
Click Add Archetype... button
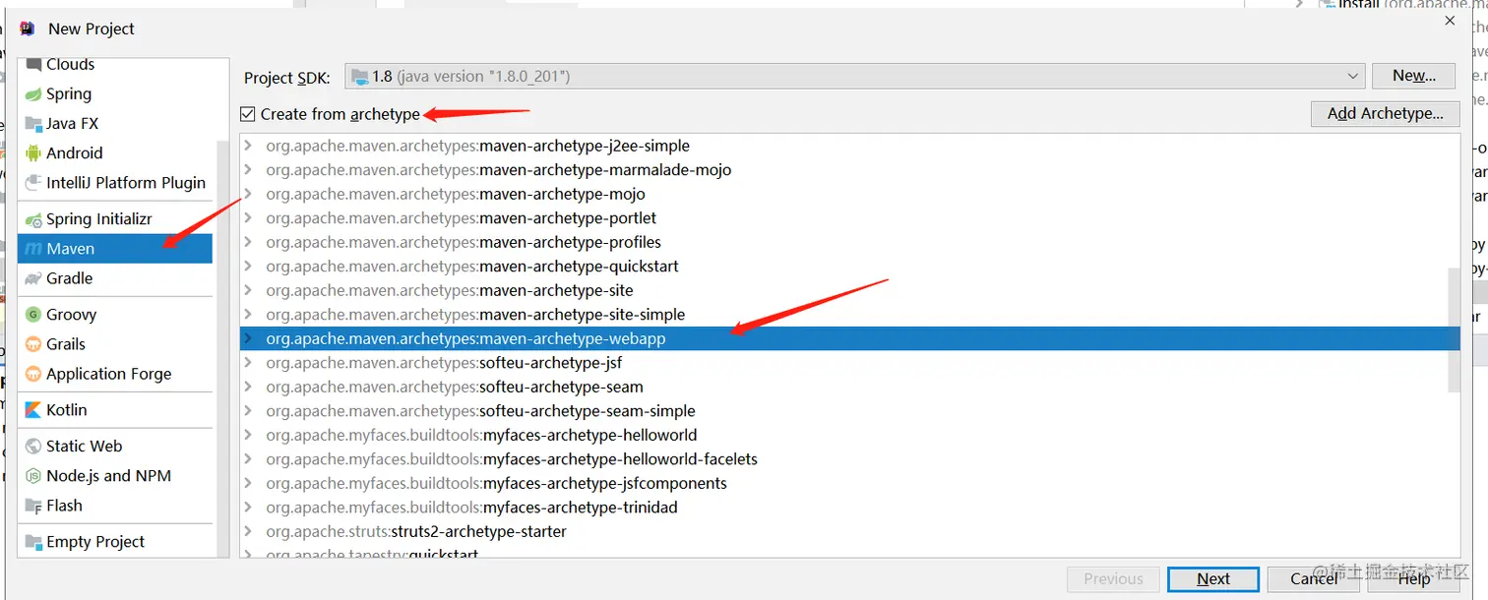(1385, 114)
